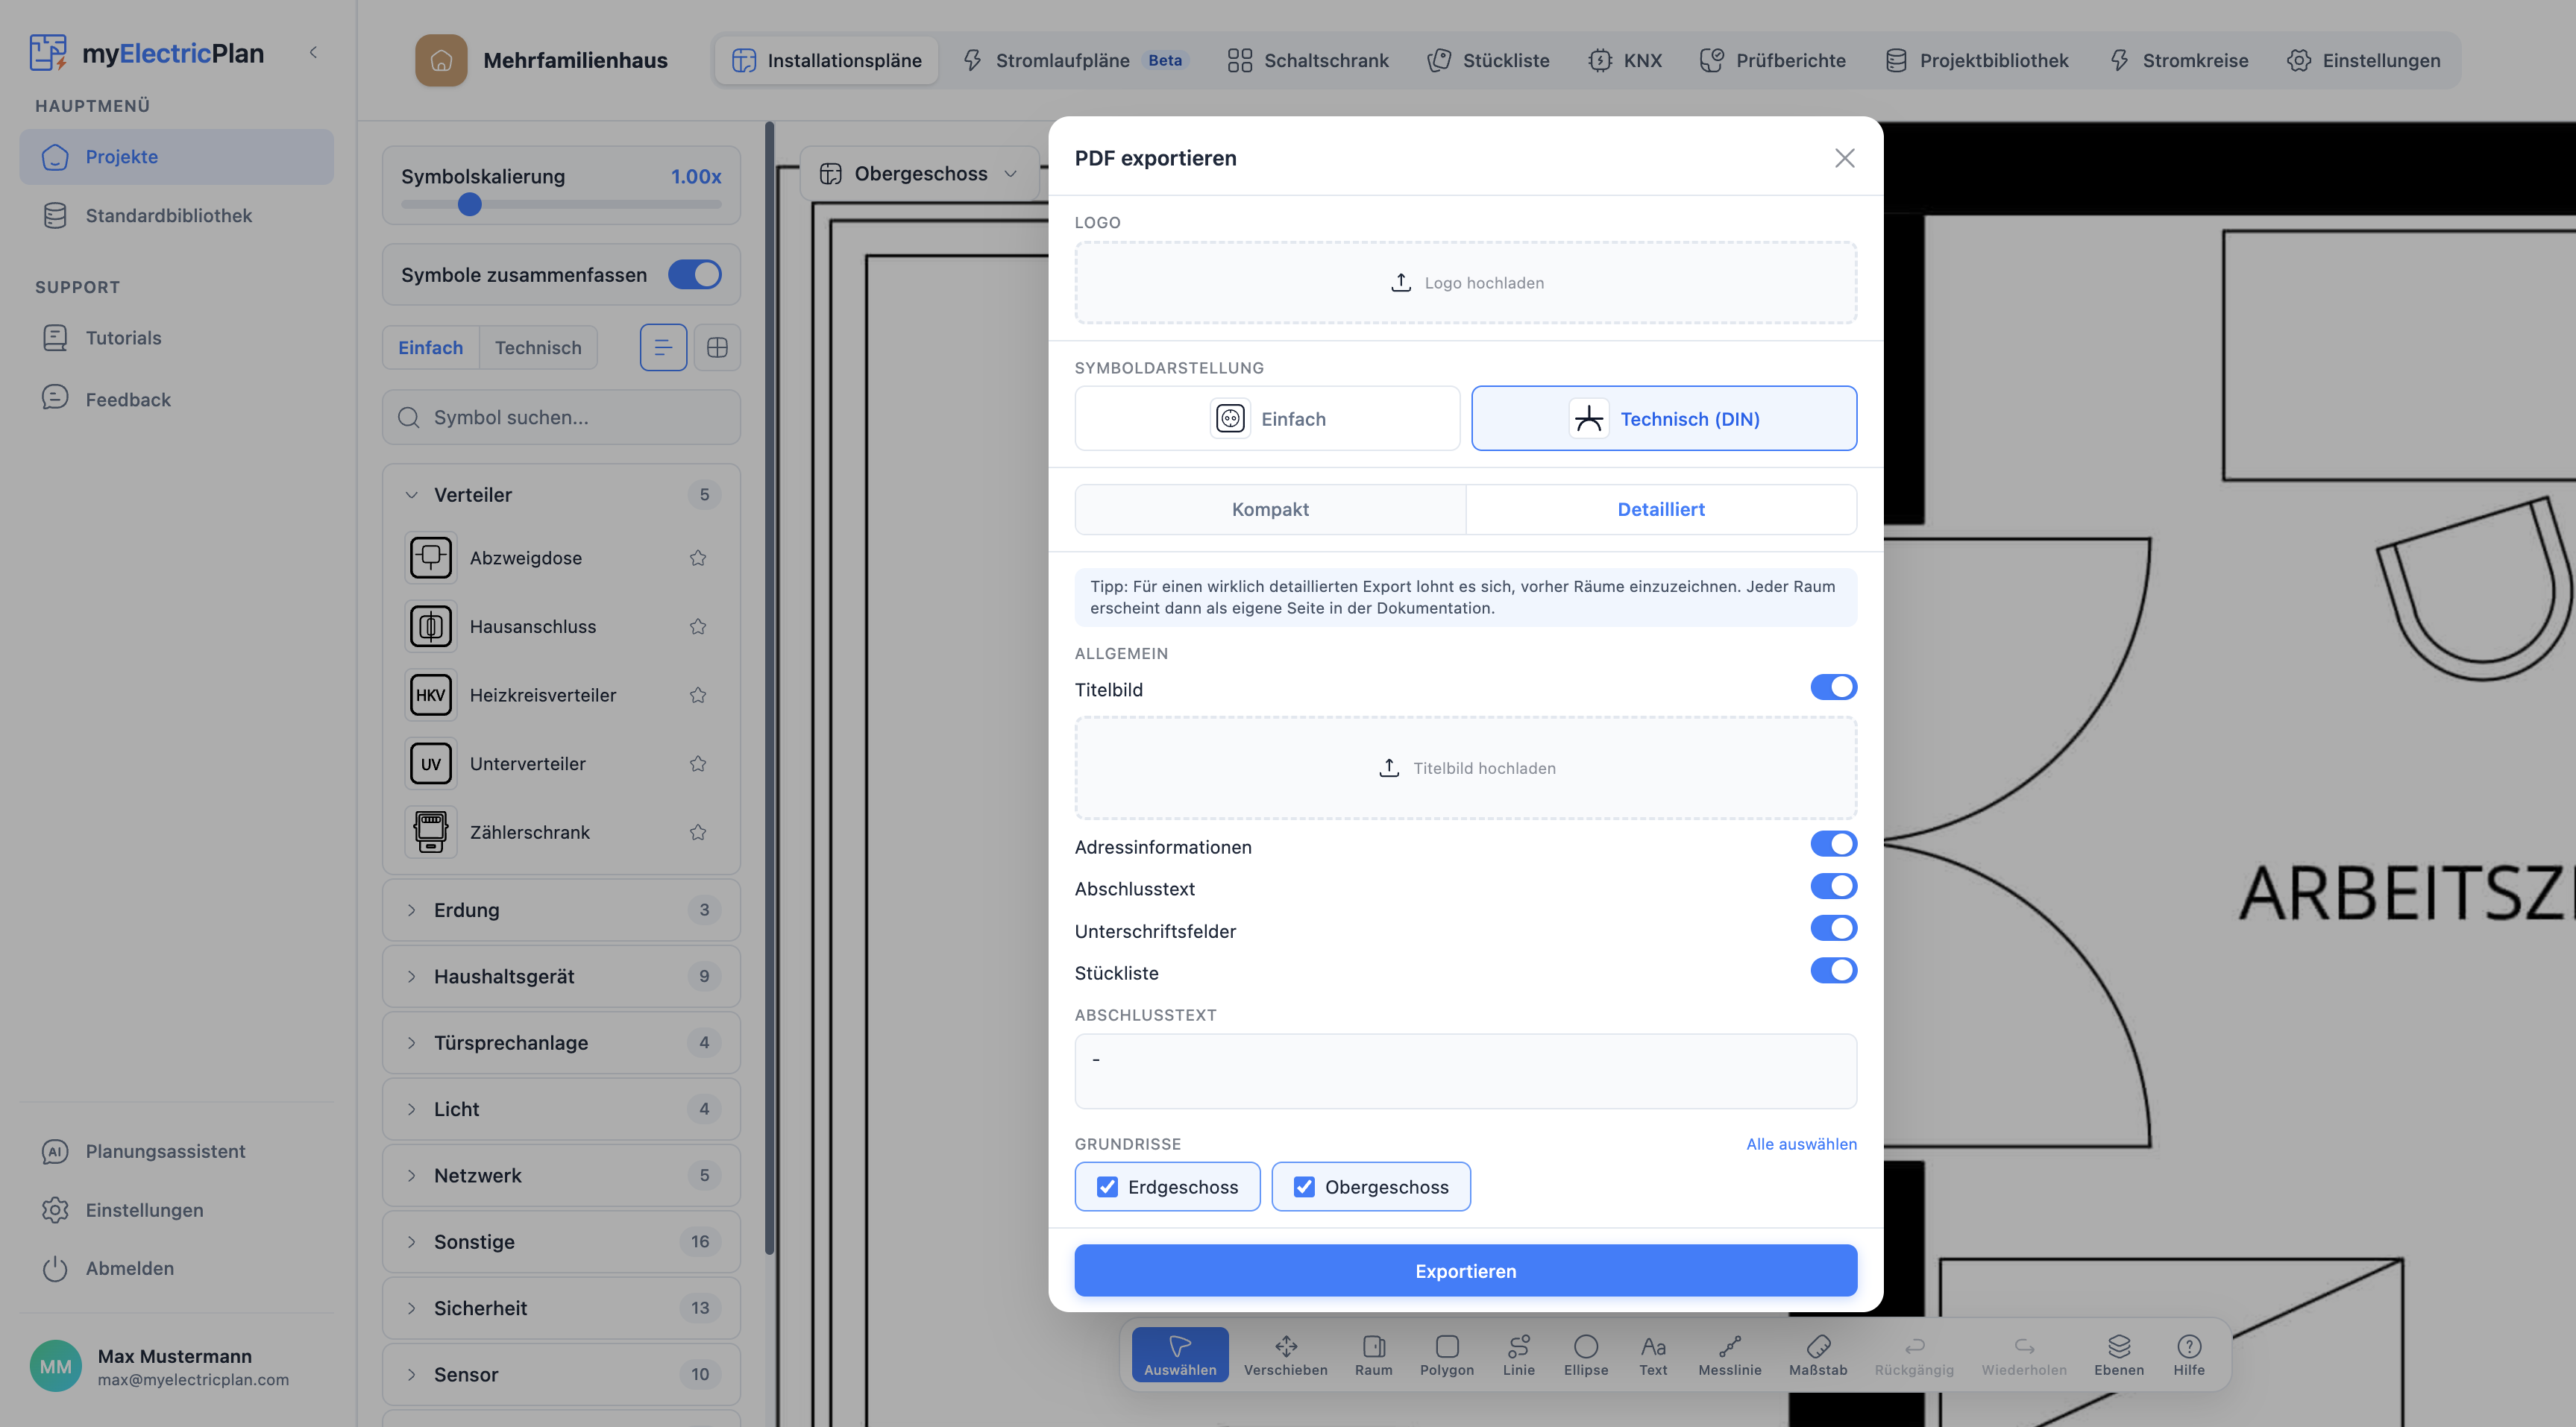Expand the Erdung category
Viewport: 2576px width, 1427px height.
[561, 910]
